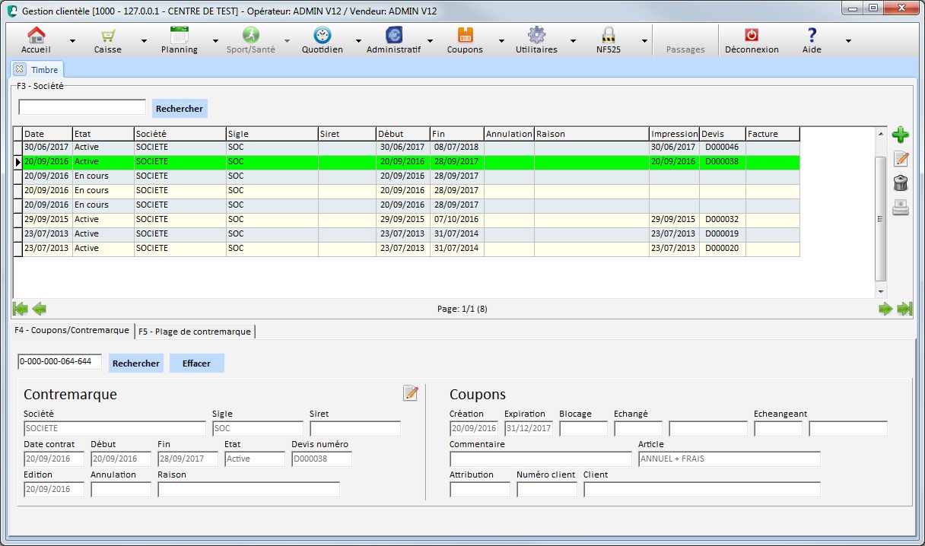Sort table by the Etat column header

coord(103,134)
